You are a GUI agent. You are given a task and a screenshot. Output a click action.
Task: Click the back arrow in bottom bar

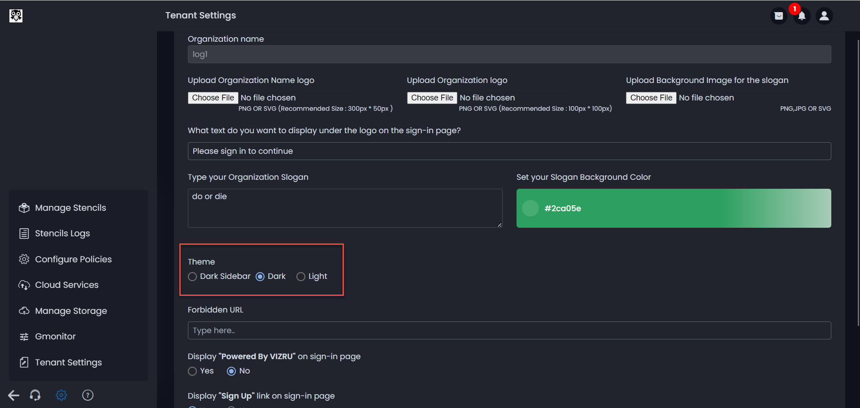tap(13, 395)
